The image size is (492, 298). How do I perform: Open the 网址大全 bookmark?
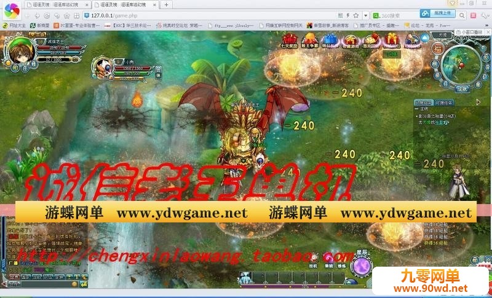[14, 25]
